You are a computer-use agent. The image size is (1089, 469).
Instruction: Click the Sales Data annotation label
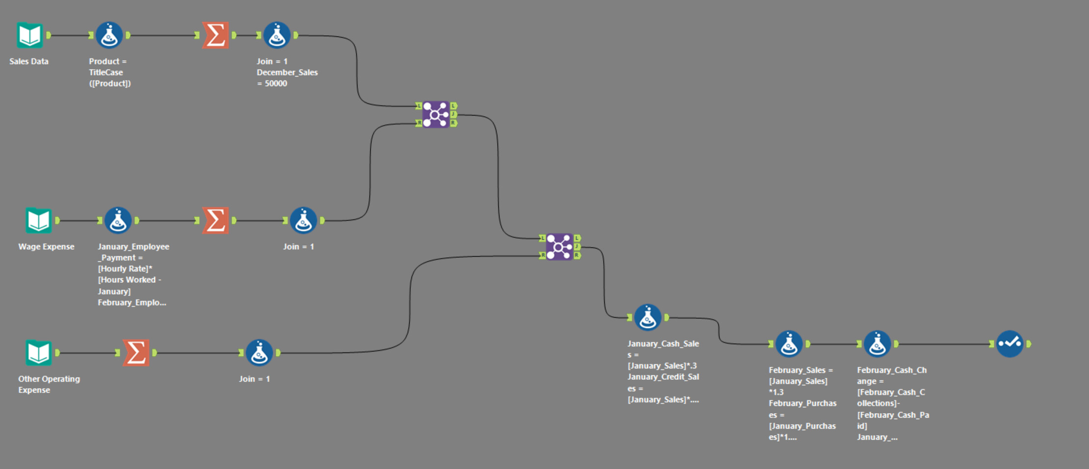29,61
